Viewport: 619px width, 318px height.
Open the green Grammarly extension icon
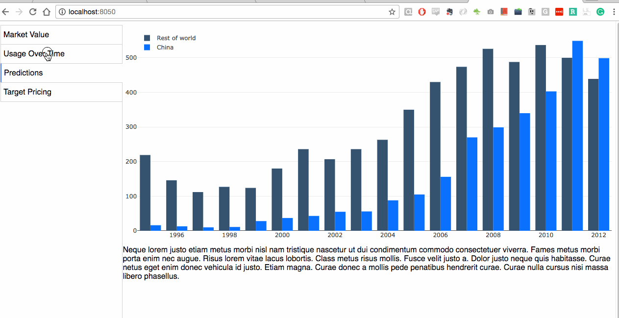[600, 12]
